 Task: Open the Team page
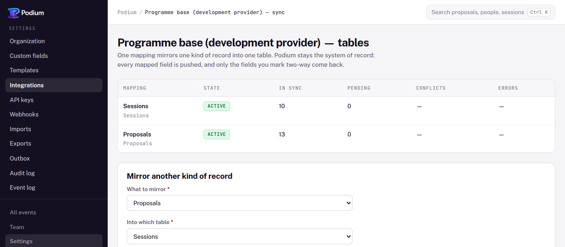(x=54, y=227)
